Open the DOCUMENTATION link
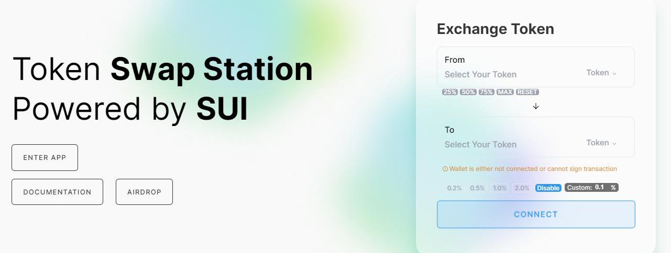671x253 pixels. pyautogui.click(x=57, y=192)
